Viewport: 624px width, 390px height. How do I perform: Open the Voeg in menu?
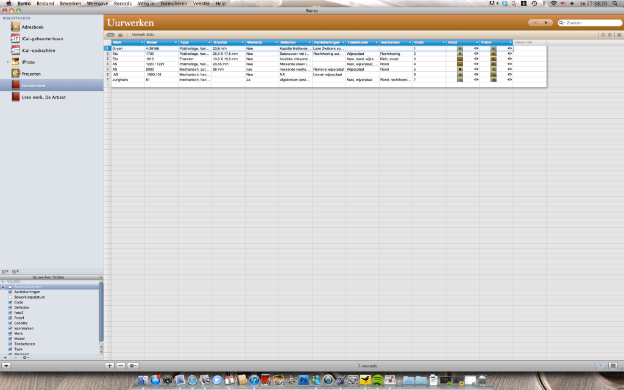[146, 3]
